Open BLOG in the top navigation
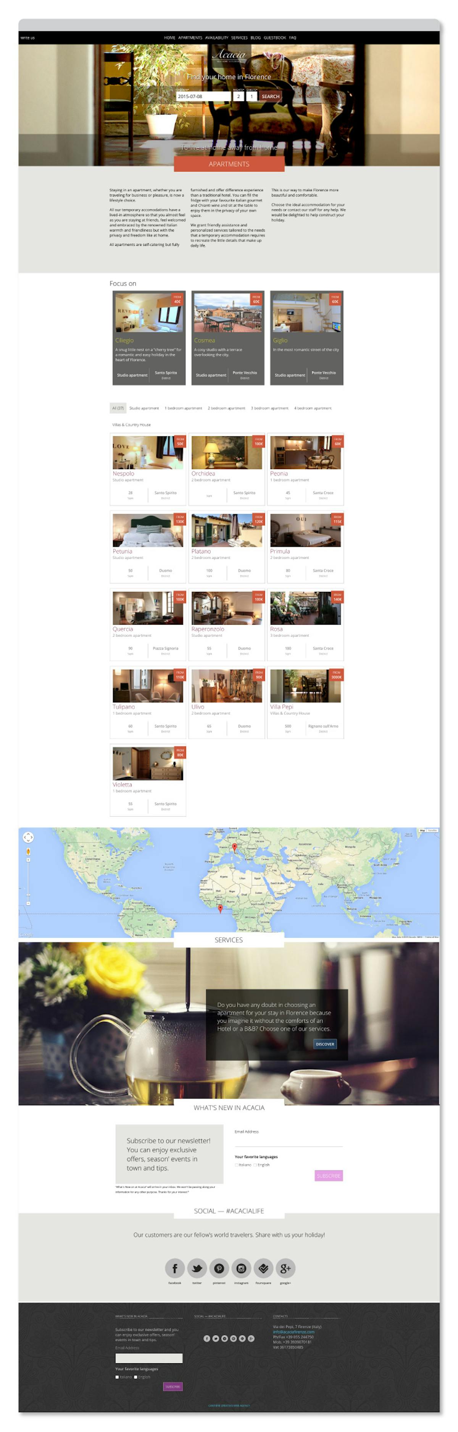 (x=255, y=38)
